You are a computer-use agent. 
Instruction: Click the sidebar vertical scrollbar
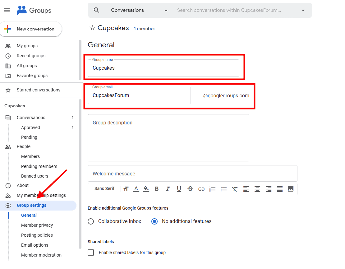80,174
